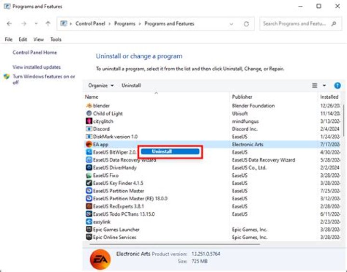Image resolution: width=347 pixels, height=272 pixels.
Task: Click the refresh address bar icon
Action: click(246, 24)
